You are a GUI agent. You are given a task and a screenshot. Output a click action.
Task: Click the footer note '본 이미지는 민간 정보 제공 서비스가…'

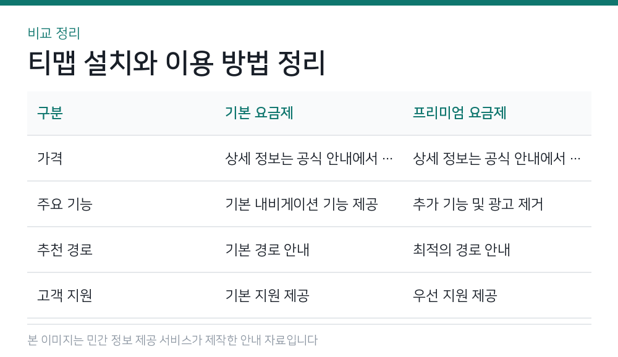coord(172,340)
